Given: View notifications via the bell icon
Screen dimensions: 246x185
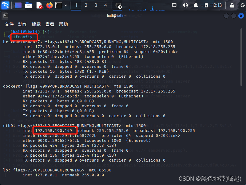Looking at the screenshot, I should tap(196, 5).
